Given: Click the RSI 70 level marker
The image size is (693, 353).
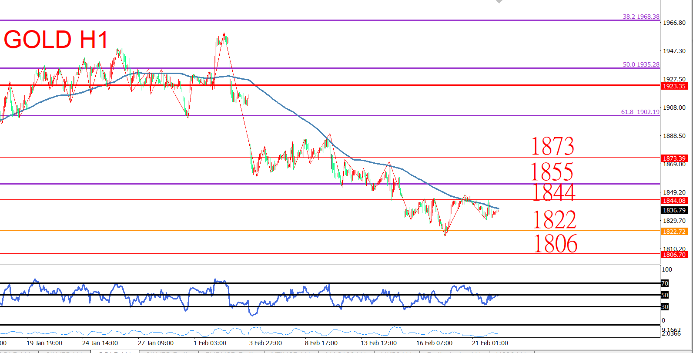Looking at the screenshot, I should click(x=665, y=283).
